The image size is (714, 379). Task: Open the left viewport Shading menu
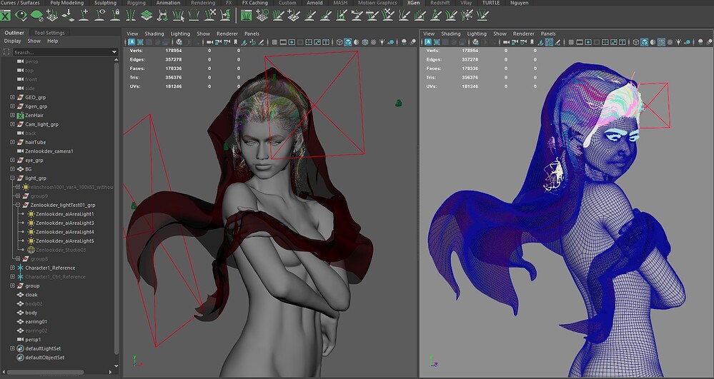tap(154, 34)
